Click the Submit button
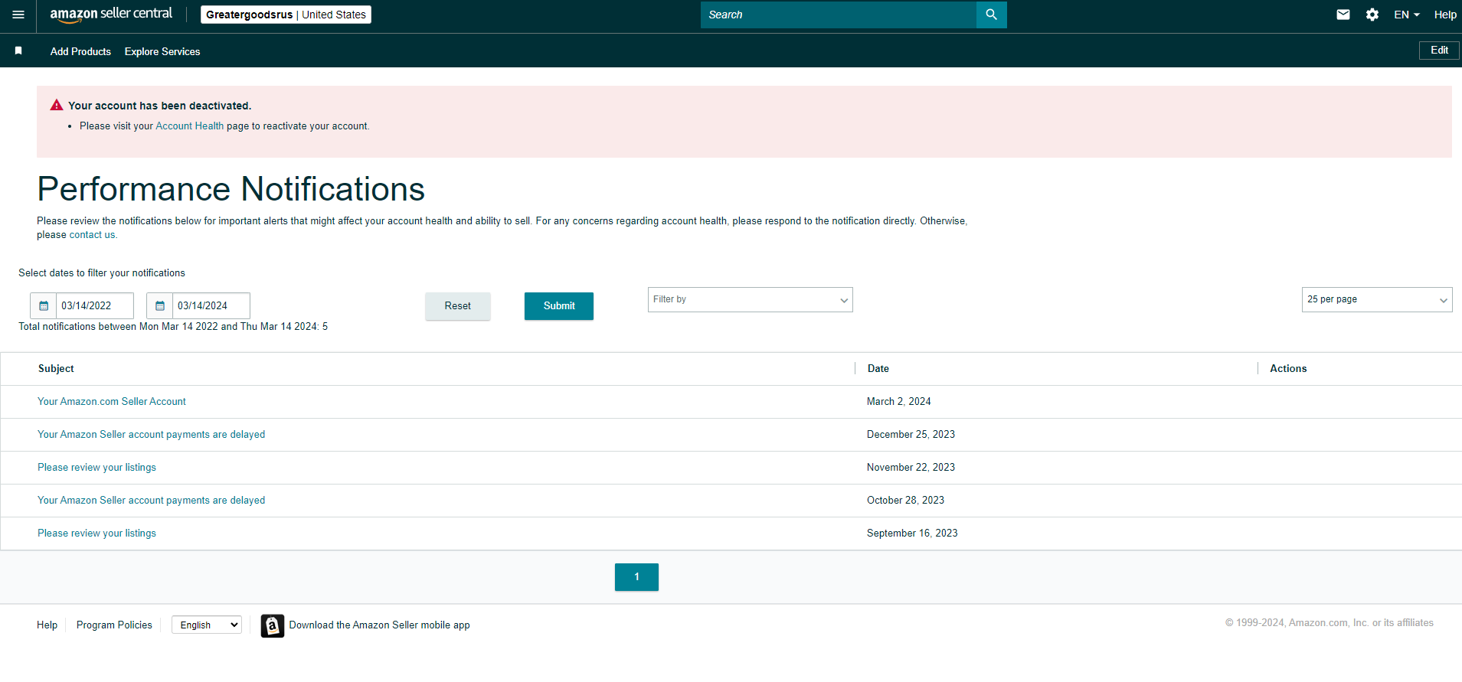 click(x=559, y=305)
